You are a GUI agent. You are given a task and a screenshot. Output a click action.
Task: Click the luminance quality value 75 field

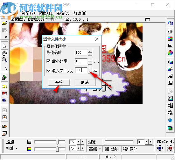coord(73,142)
